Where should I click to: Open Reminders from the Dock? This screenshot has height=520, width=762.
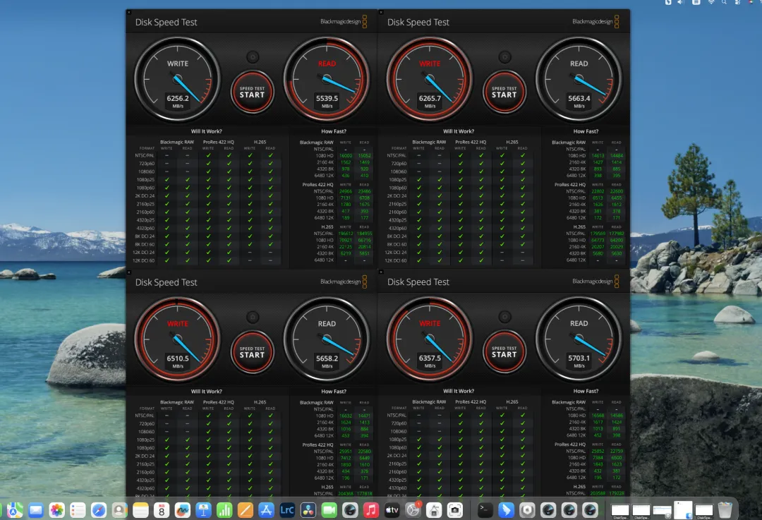[78, 510]
